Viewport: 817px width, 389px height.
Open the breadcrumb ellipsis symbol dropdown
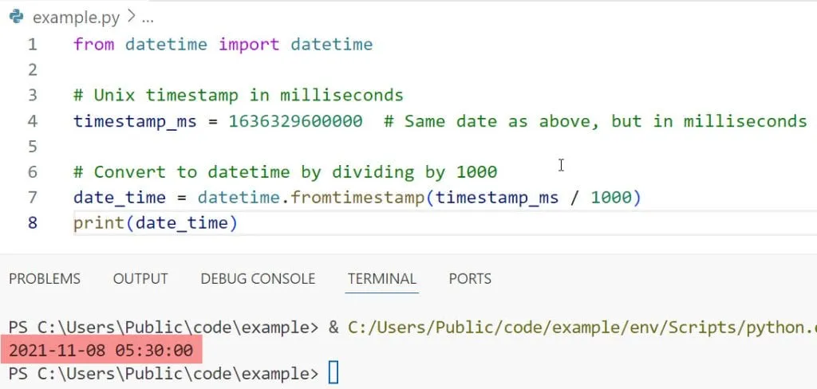pos(145,17)
